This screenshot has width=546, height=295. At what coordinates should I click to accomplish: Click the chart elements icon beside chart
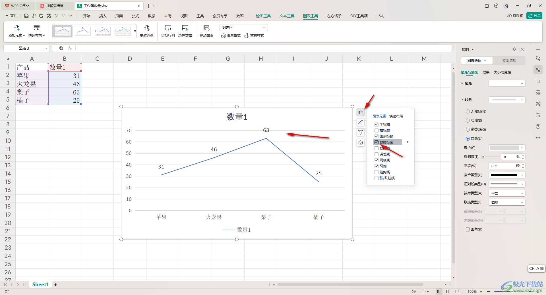point(361,112)
